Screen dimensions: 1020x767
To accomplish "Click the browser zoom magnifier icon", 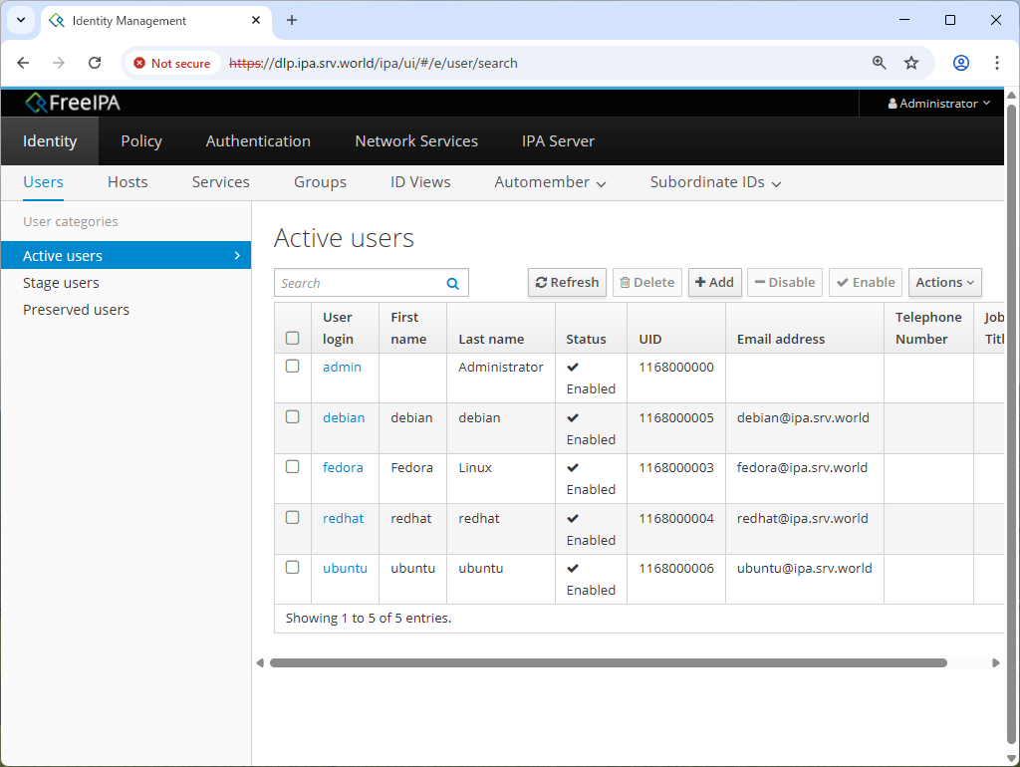I will (880, 63).
